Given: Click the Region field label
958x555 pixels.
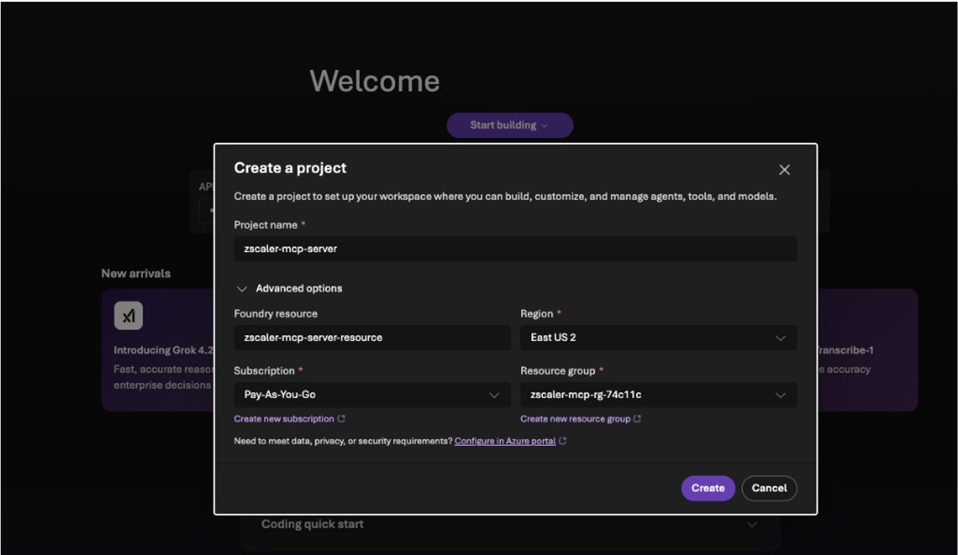Looking at the screenshot, I should pos(537,314).
